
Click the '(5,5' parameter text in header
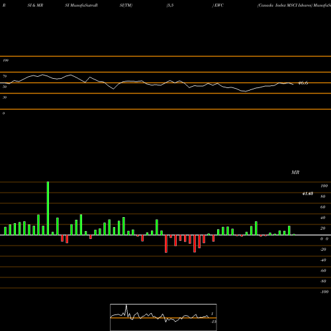[169, 5]
